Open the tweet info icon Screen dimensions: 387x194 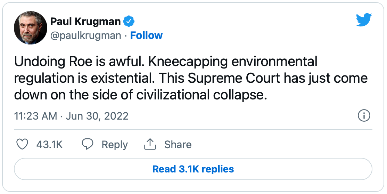pos(364,115)
